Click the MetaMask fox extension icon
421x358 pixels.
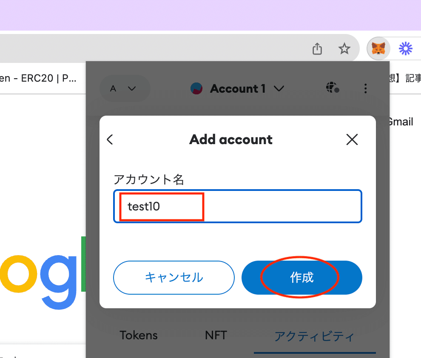click(378, 48)
